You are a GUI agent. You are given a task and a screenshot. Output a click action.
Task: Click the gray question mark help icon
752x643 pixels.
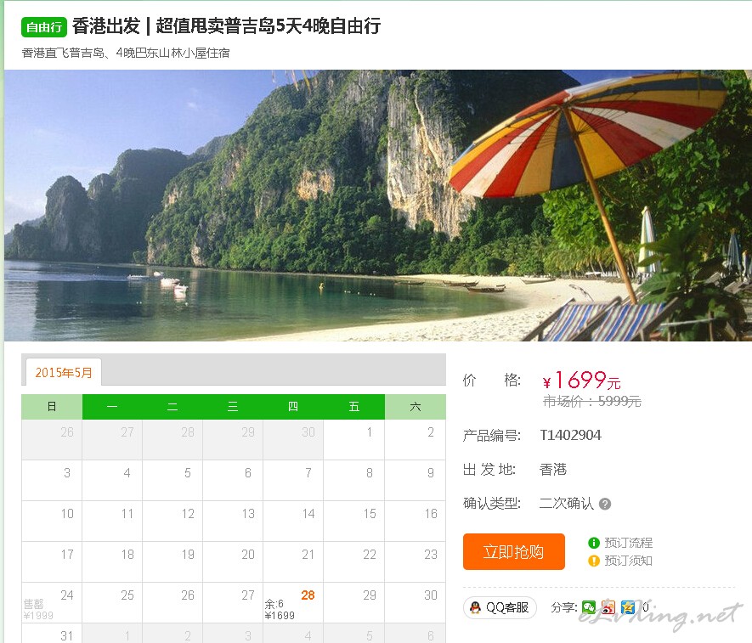click(605, 504)
